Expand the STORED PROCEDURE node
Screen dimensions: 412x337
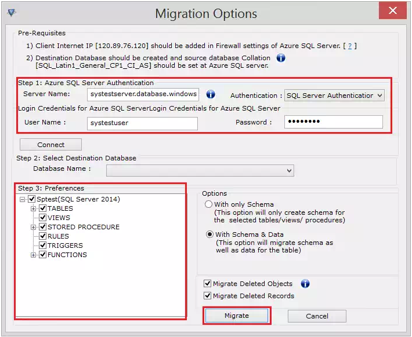coord(34,227)
